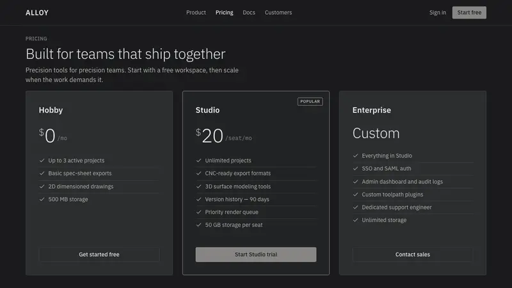This screenshot has width=512, height=288.
Task: Click checkmark beside CNC-ready export formats
Action: point(198,173)
